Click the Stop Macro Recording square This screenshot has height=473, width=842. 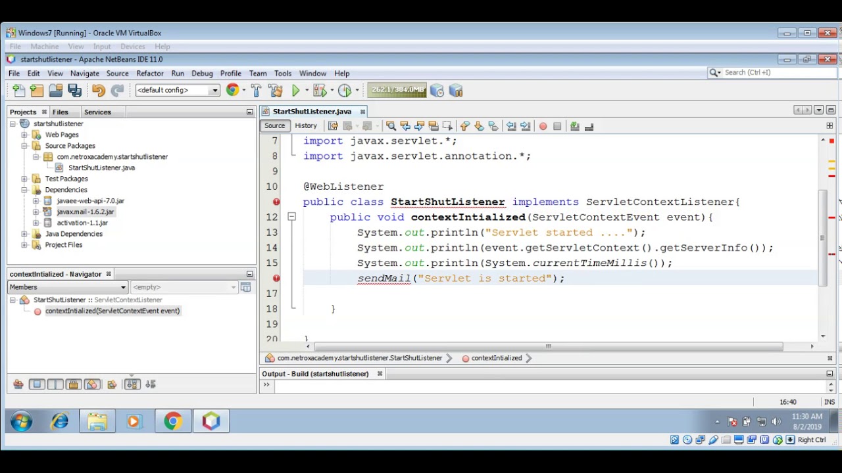[557, 126]
